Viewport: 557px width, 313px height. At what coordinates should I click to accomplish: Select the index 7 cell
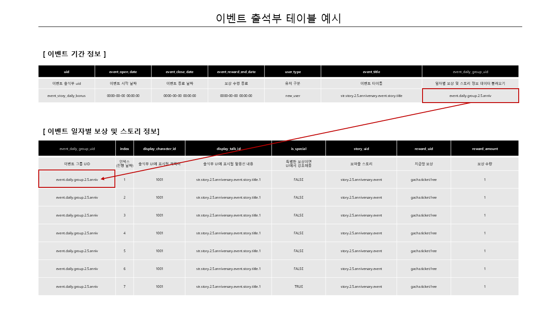tap(124, 286)
